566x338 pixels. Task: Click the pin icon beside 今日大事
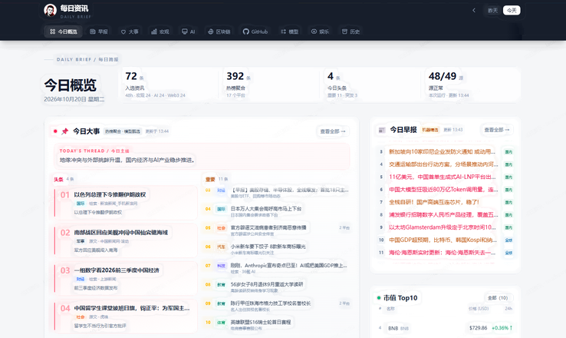point(65,131)
